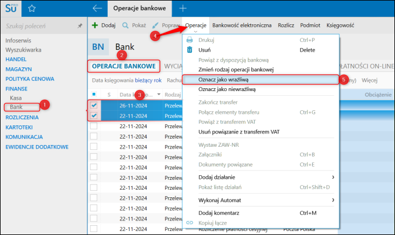Screen dimensions: 395x235
Task: Click the Su PRO application logo
Action: tap(12, 8)
